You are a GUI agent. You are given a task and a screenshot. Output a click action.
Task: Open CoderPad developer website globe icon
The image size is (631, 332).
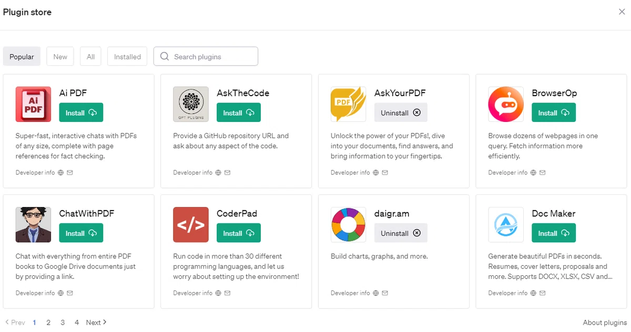(x=218, y=293)
